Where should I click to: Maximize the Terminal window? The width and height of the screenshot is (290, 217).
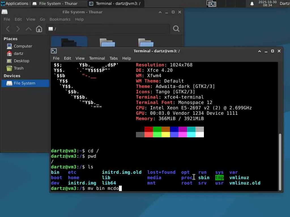coord(272,51)
